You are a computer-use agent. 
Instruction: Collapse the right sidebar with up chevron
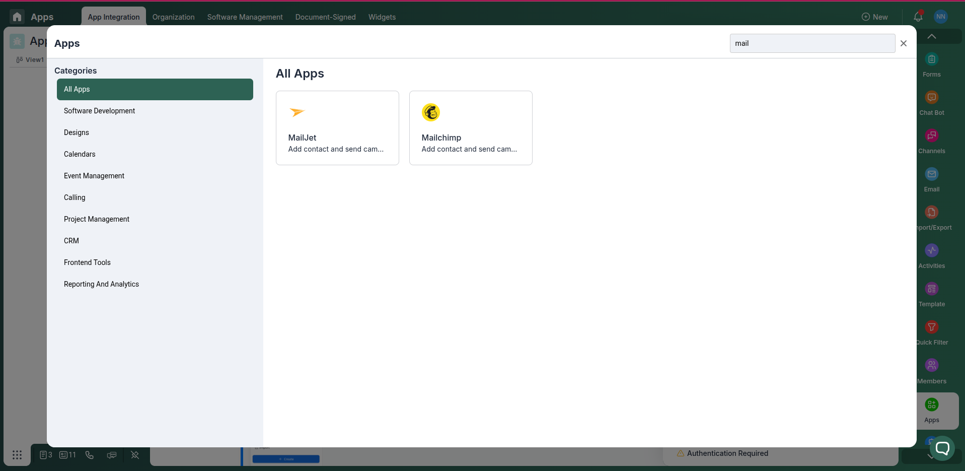click(932, 36)
